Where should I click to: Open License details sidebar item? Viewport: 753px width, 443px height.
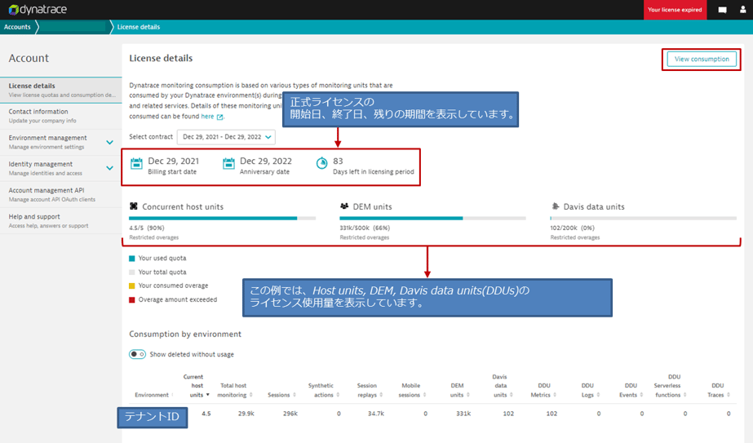(61, 90)
